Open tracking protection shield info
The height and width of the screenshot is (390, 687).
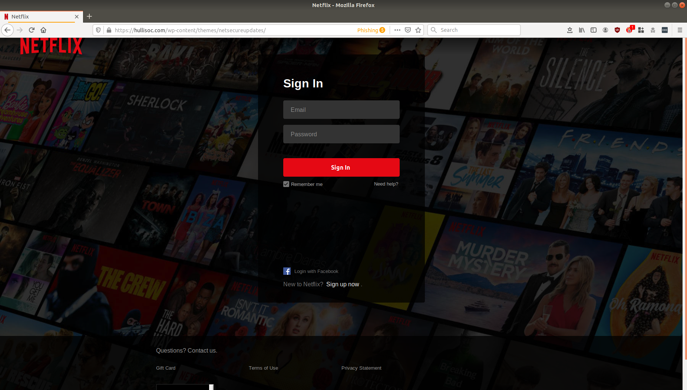[98, 30]
